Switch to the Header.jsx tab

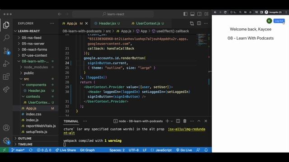pyautogui.click(x=107, y=23)
